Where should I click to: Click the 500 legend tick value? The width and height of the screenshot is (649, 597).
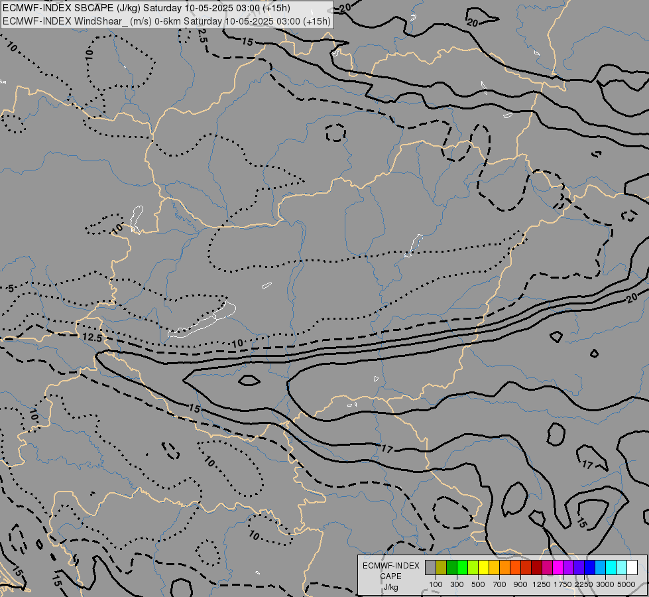pyautogui.click(x=478, y=584)
